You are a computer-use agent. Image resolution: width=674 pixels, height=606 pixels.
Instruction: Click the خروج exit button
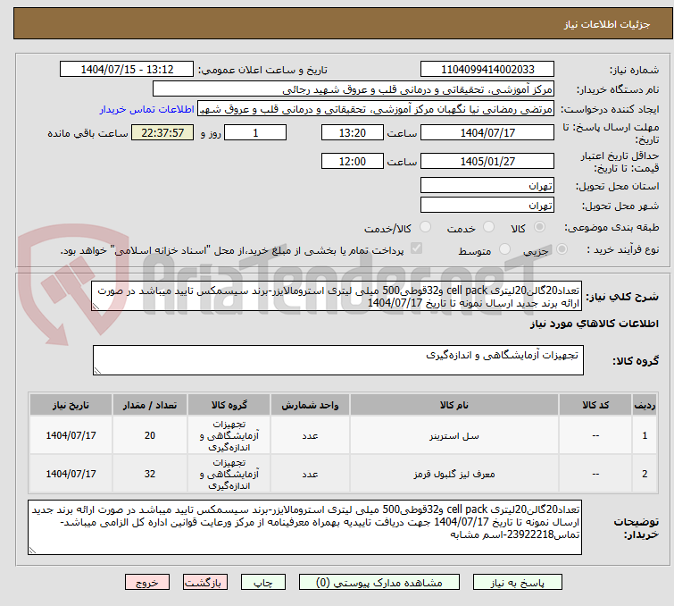(147, 583)
